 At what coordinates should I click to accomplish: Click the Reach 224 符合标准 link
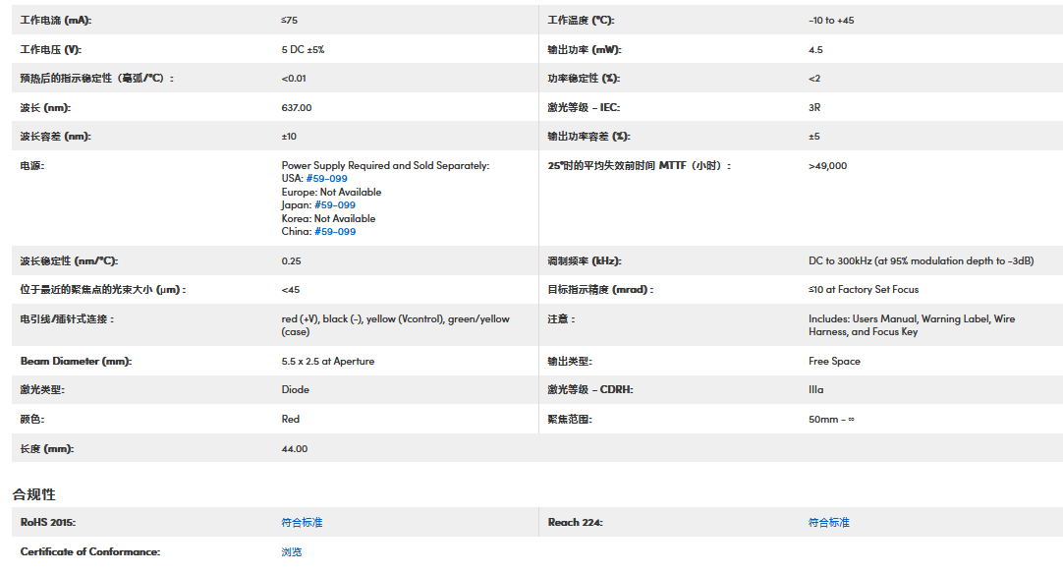(x=829, y=522)
